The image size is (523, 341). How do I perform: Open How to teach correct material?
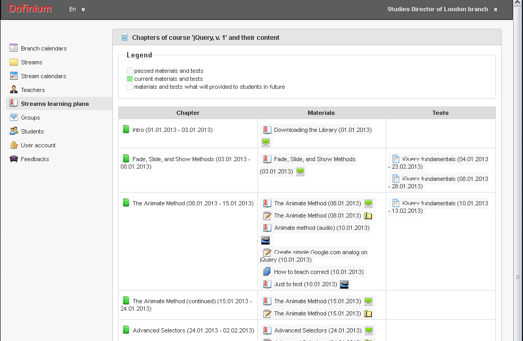(x=319, y=272)
